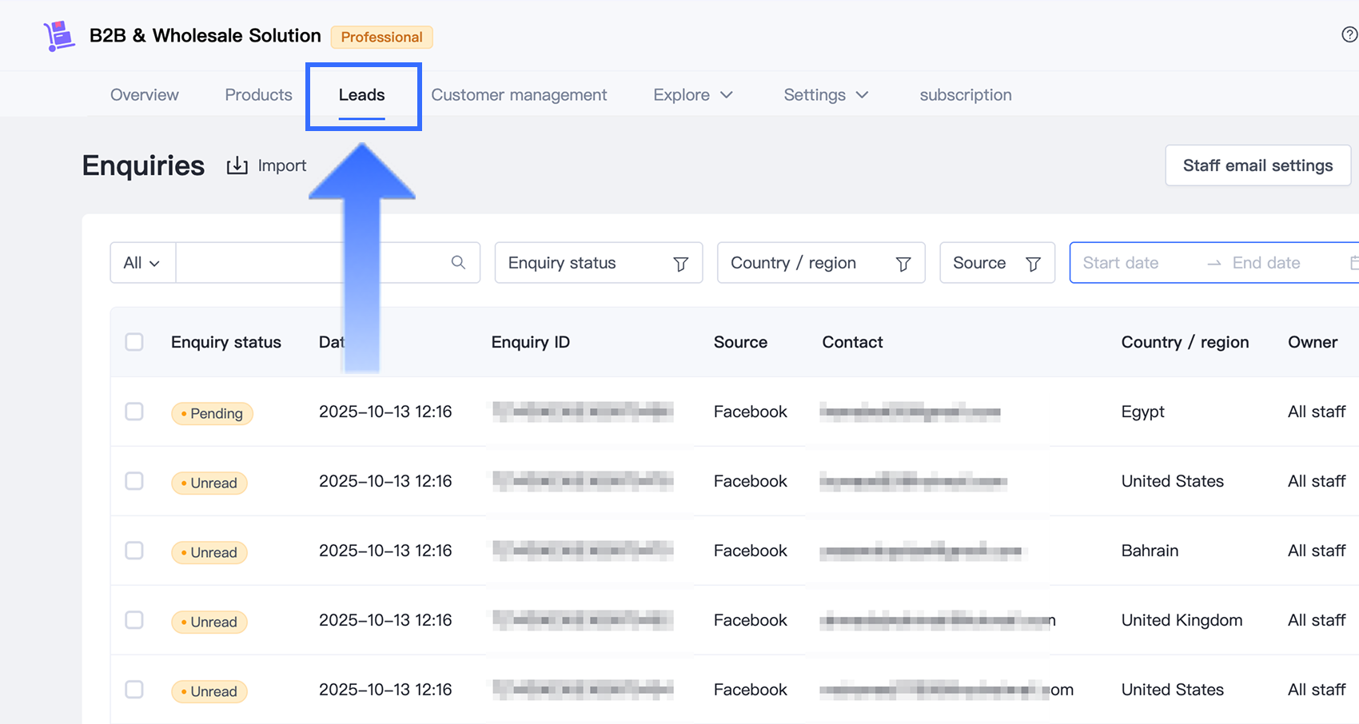Image resolution: width=1359 pixels, height=724 pixels.
Task: Open Staff email settings
Action: (1257, 165)
